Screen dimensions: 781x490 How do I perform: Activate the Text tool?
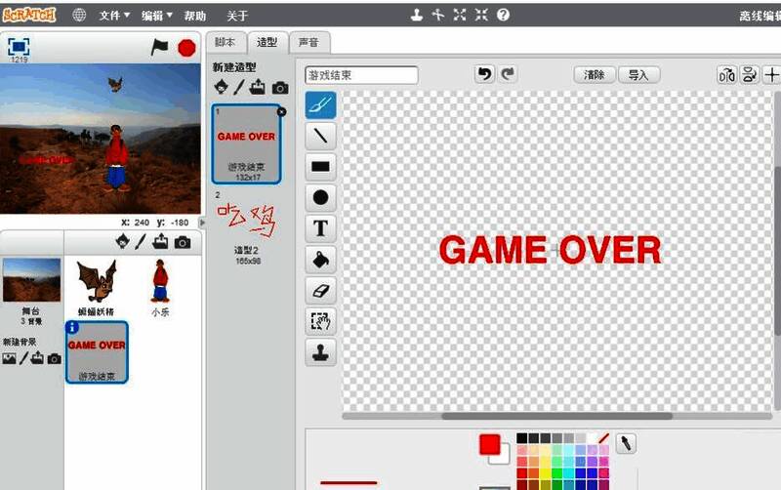(320, 228)
